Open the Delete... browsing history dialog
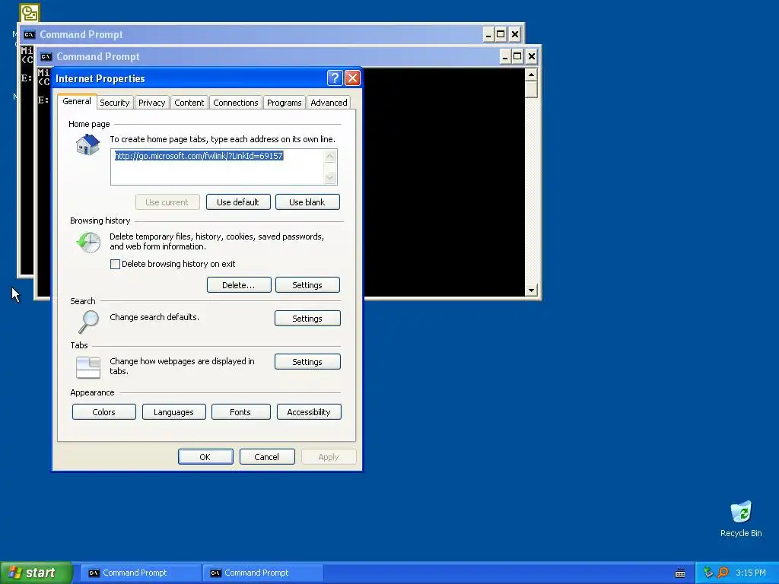 (238, 285)
